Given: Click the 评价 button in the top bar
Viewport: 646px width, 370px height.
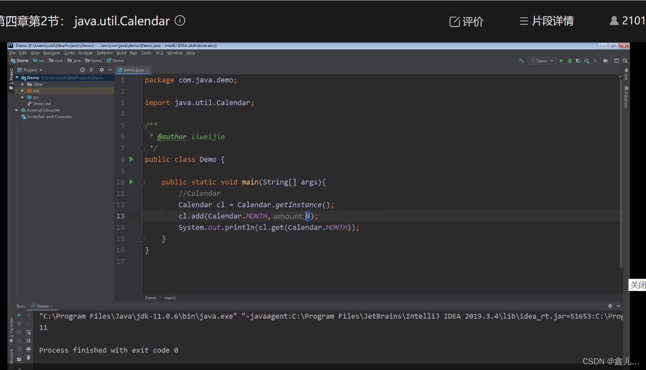Looking at the screenshot, I should point(466,21).
